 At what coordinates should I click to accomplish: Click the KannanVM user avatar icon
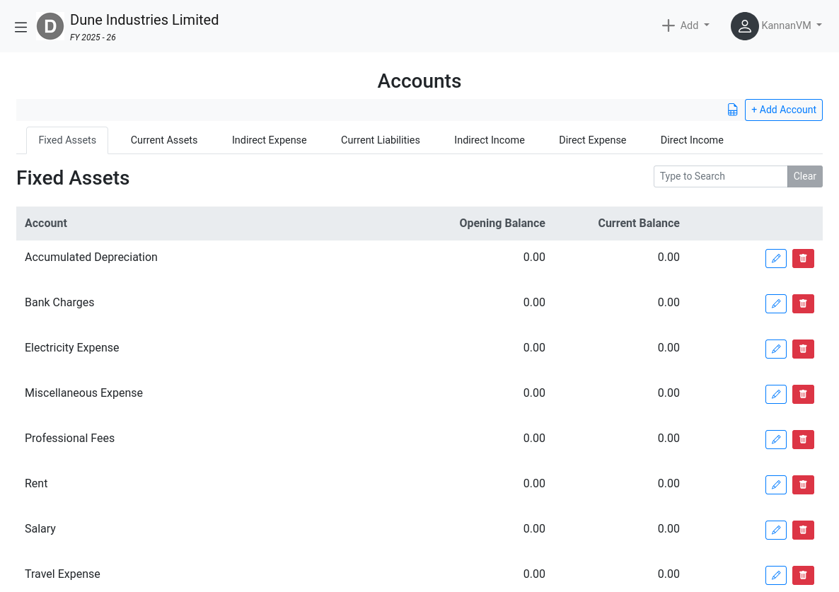(x=744, y=26)
